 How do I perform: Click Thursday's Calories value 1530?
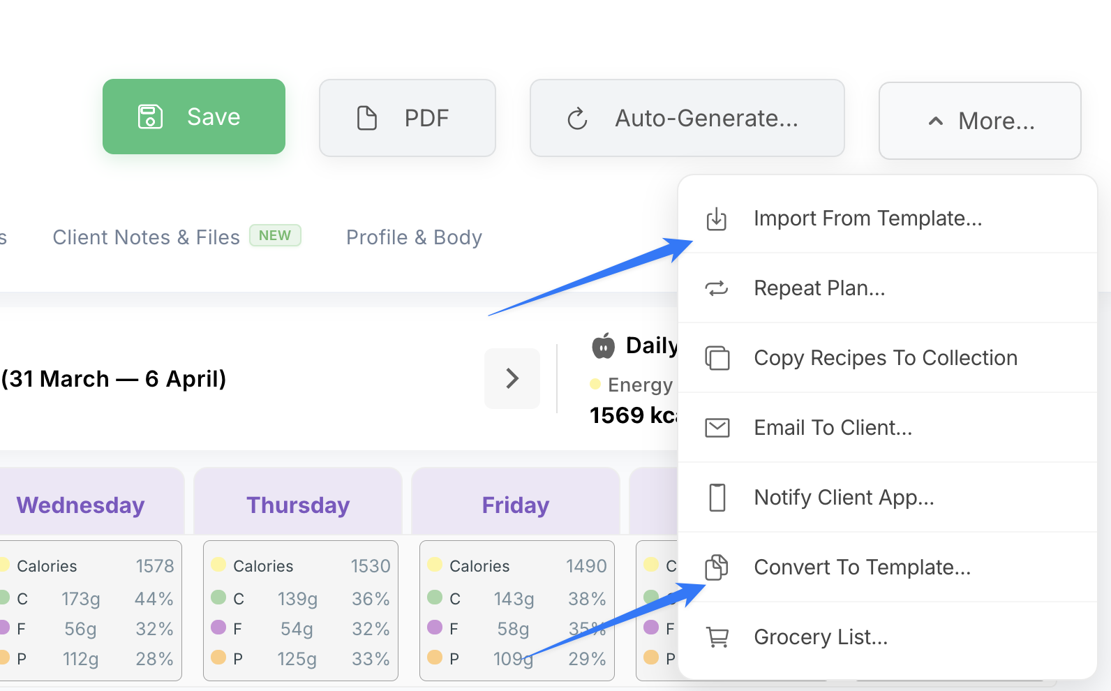pyautogui.click(x=371, y=566)
